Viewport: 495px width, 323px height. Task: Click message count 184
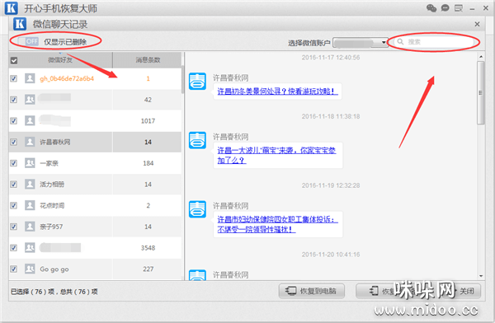[x=148, y=163]
